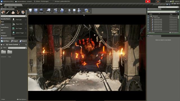Click the Applications Menu icon
Viewport: 180px width, 101px height.
pos(2,1)
